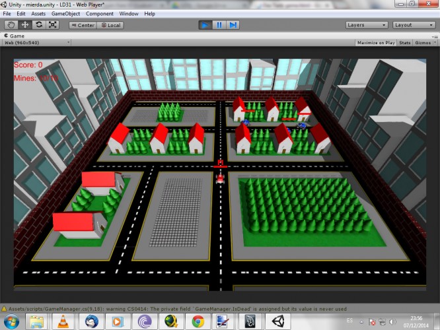Open the Layout dropdown
This screenshot has height=330, width=440.
point(414,25)
